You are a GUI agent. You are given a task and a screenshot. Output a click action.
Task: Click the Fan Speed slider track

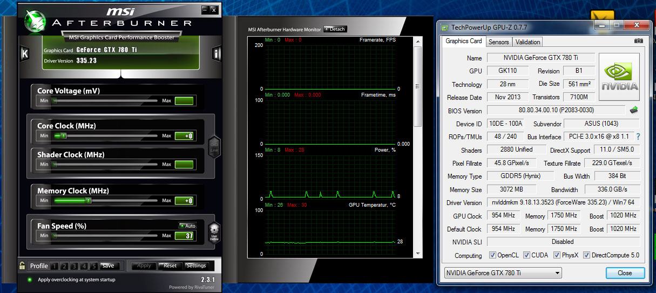(x=105, y=236)
